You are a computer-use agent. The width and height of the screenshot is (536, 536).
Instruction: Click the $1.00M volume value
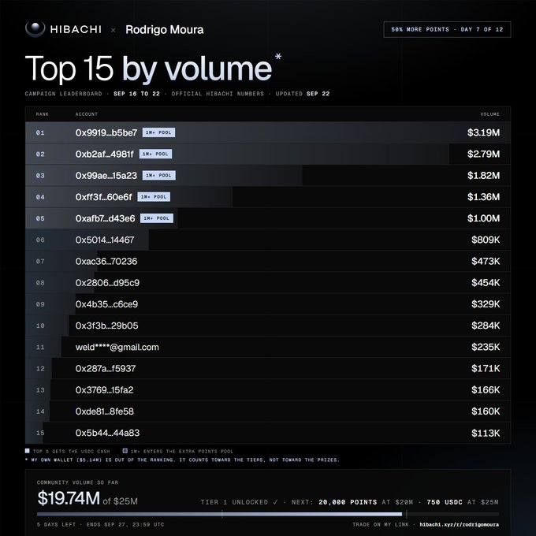pyautogui.click(x=484, y=218)
